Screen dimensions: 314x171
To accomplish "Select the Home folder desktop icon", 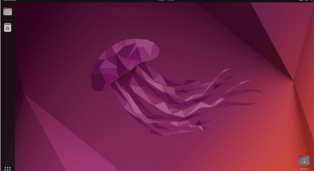I will click(304, 162).
